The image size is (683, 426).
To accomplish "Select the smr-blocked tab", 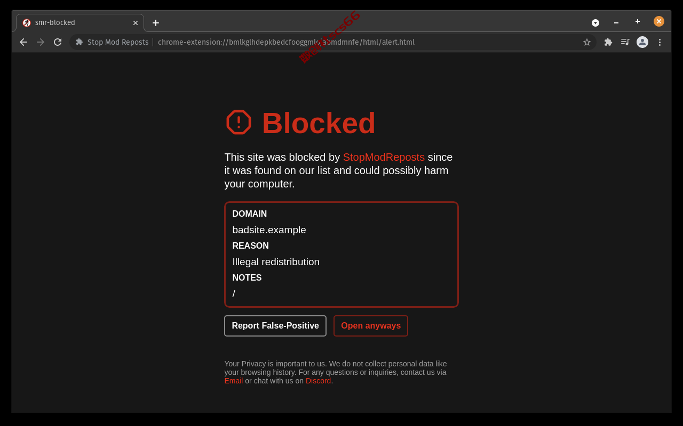I will pyautogui.click(x=80, y=23).
